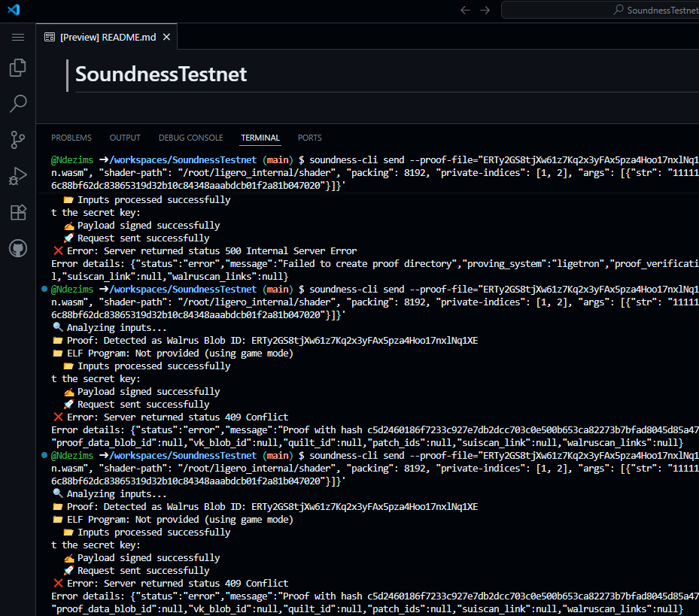Click the topmost 'Inputs processed successfully' line
This screenshot has width=699, height=616.
pyautogui.click(x=147, y=199)
